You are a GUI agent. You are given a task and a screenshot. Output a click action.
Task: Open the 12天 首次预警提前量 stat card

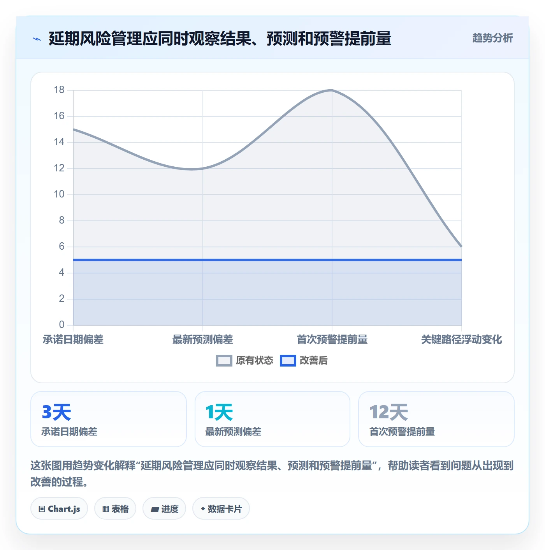pos(436,419)
